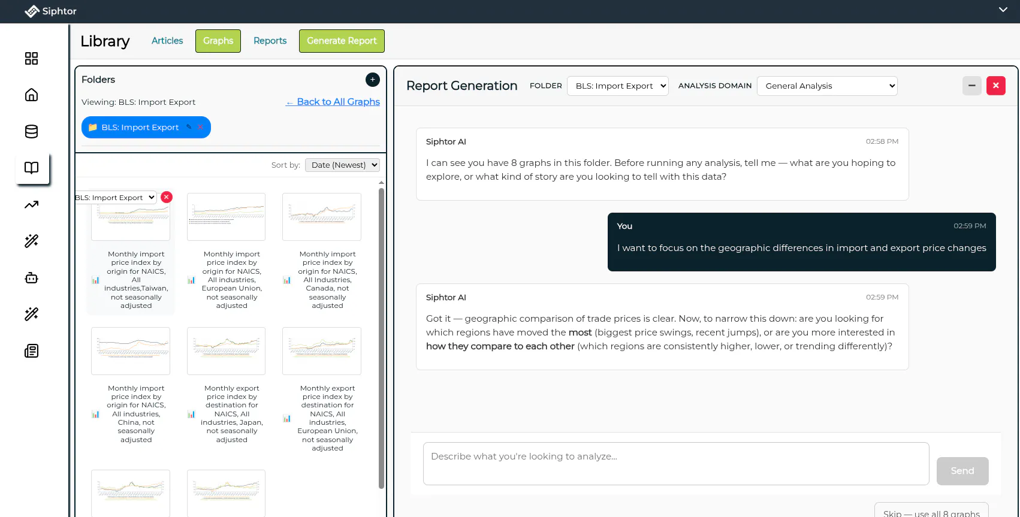Open the Taiwan import price graph thumbnail
The width and height of the screenshot is (1020, 517).
click(131, 217)
